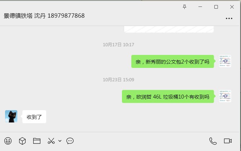Open chat history bubble icon
241x151 pixels.
pos(70,141)
